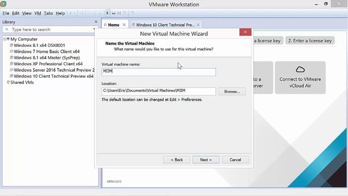Screen dimensions: 348x196
Task: Select the My Computer tree label
Action: click(24, 39)
